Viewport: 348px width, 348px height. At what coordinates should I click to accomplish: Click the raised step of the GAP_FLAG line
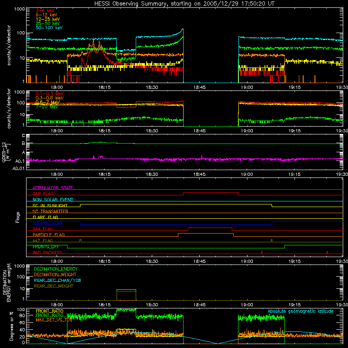(x=211, y=193)
